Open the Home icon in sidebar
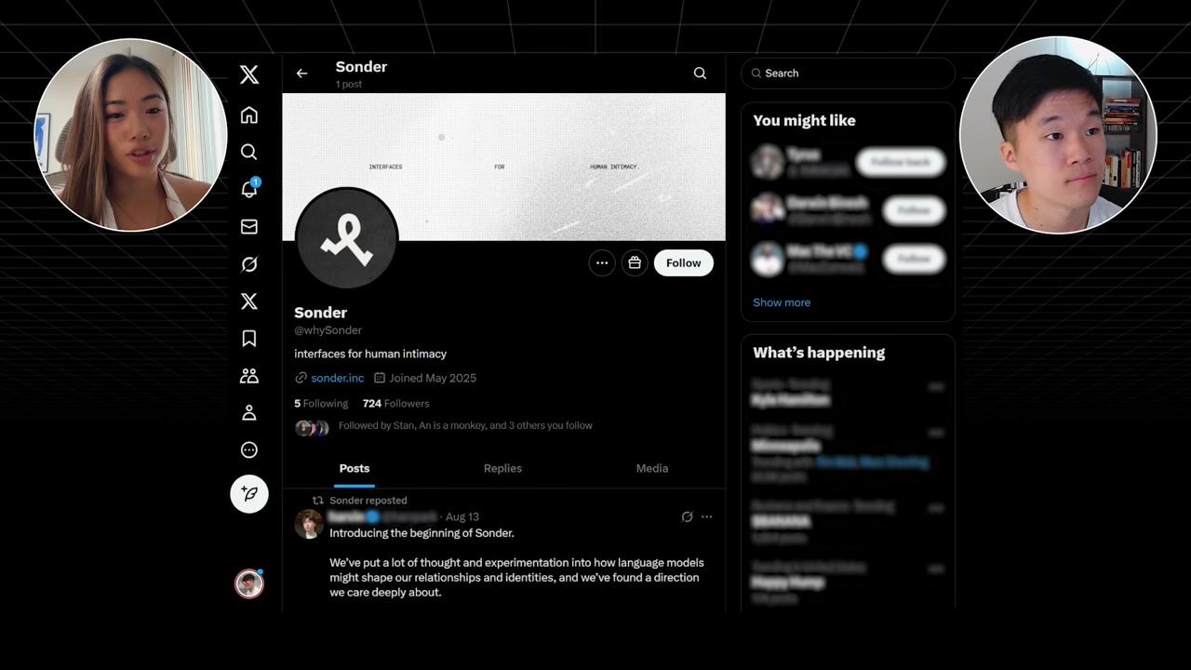 [x=248, y=115]
